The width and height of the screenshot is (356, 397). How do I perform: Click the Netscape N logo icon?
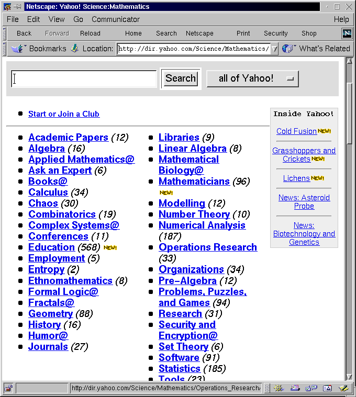(x=347, y=33)
